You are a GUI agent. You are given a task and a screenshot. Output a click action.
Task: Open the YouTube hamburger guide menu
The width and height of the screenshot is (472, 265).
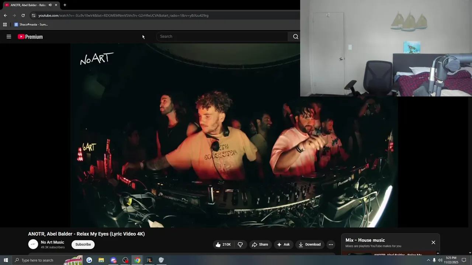9,36
